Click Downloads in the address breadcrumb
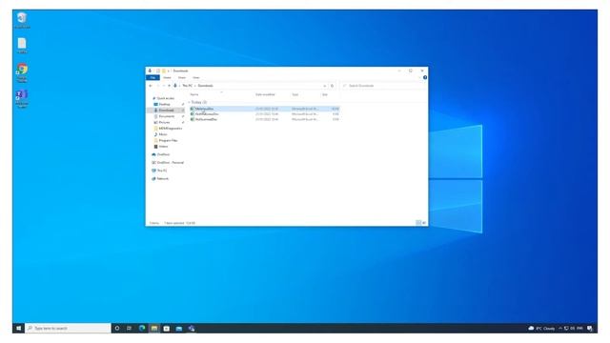Screen dimensions: 610x343 tap(206, 86)
